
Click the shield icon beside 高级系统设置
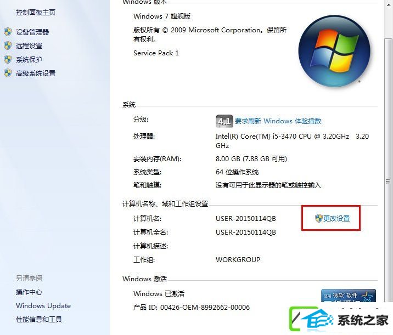coord(8,73)
